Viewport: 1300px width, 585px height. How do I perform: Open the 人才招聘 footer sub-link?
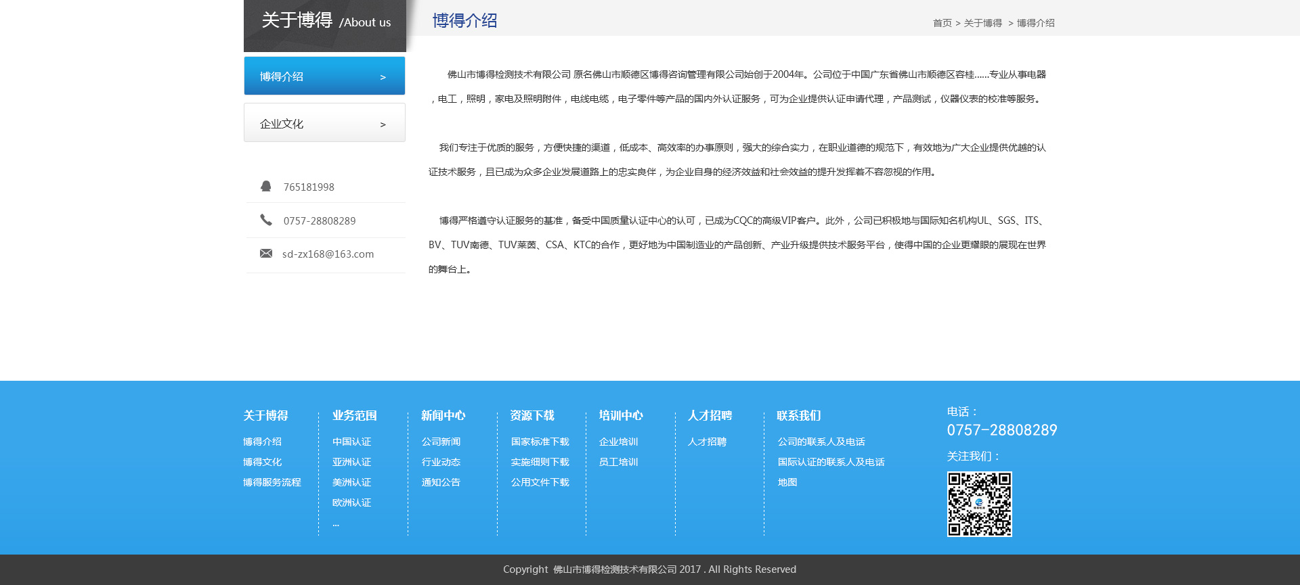(707, 442)
